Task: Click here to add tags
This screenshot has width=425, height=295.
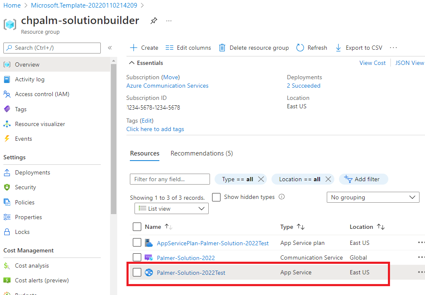Action: (155, 129)
